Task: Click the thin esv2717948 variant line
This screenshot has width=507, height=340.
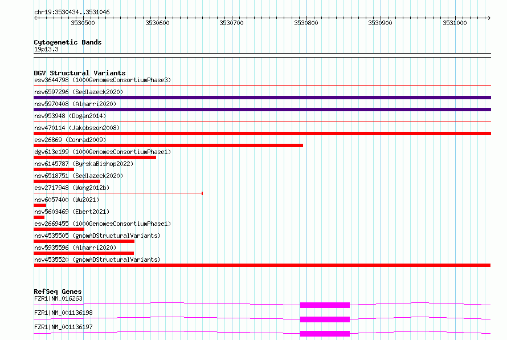Action: [118, 193]
